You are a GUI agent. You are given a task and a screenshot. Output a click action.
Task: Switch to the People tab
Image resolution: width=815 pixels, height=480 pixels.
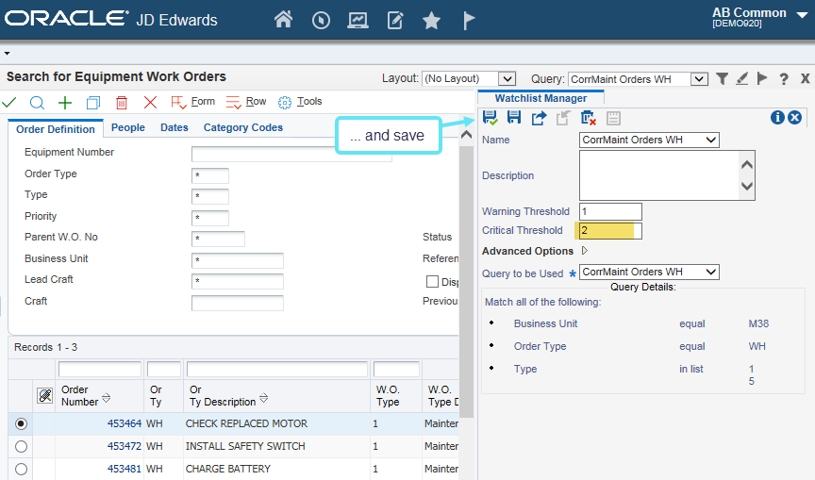click(128, 128)
